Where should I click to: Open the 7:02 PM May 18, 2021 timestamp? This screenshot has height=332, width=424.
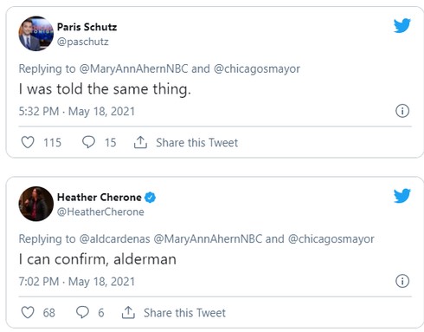click(77, 282)
